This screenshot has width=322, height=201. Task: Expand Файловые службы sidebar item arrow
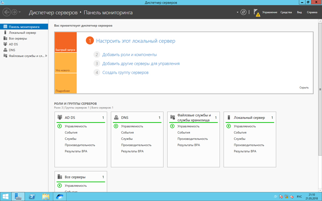tap(46, 56)
